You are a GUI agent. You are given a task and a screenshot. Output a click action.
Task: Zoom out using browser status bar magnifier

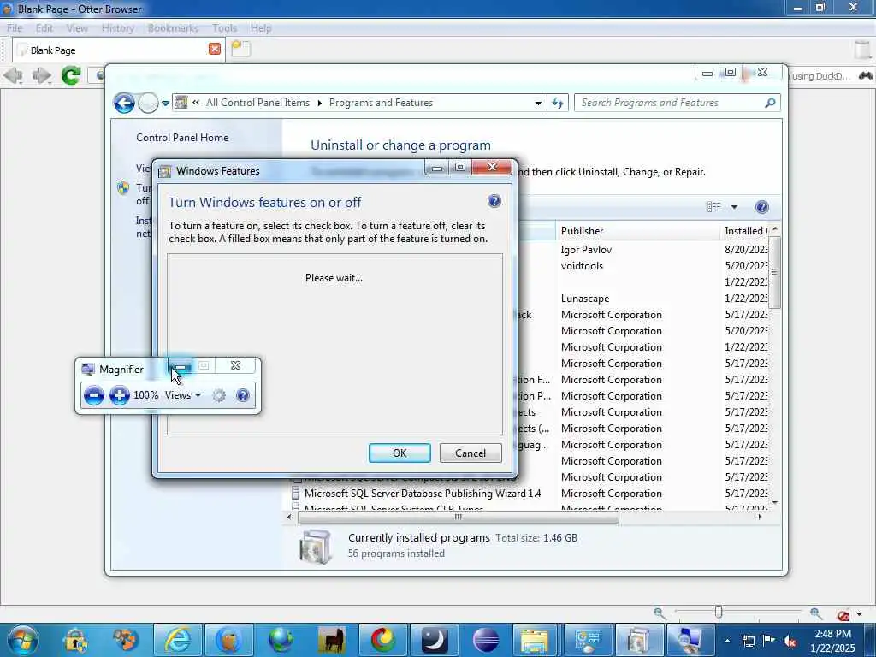tap(660, 613)
